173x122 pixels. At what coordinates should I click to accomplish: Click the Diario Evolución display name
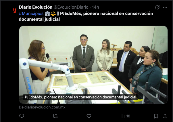(36, 7)
